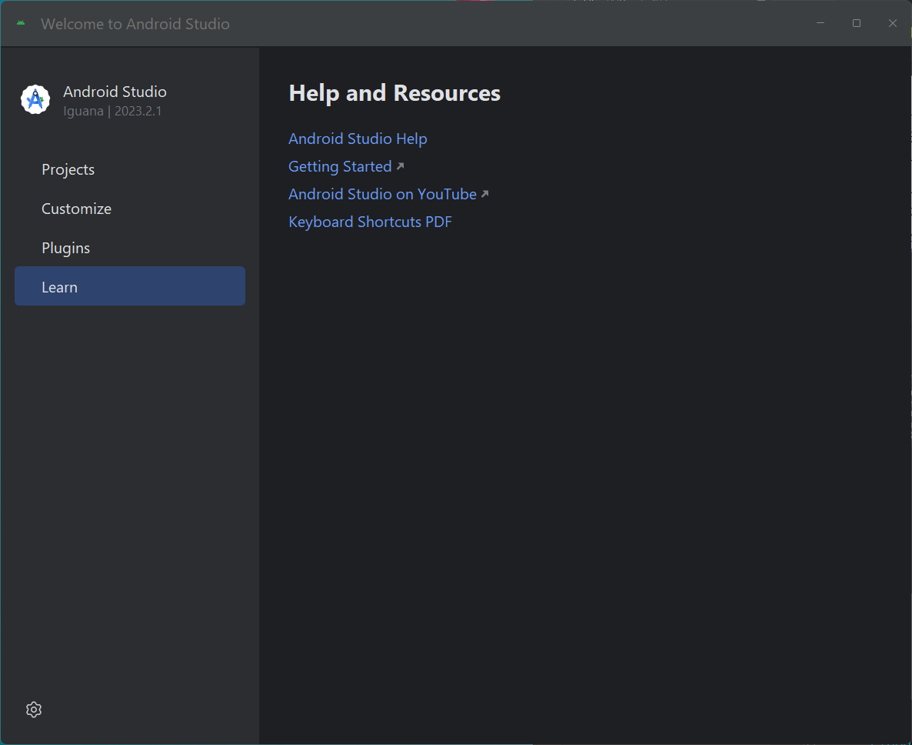This screenshot has width=912, height=745.
Task: Click the Android Studio logo icon
Action: pyautogui.click(x=35, y=99)
